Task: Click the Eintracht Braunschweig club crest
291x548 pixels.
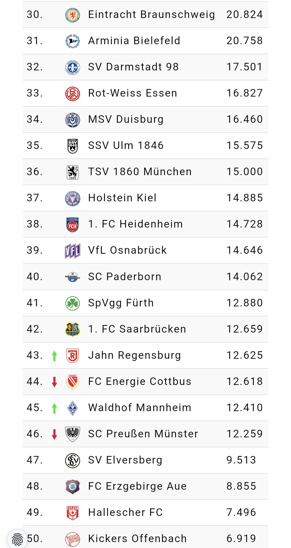Action: click(72, 15)
